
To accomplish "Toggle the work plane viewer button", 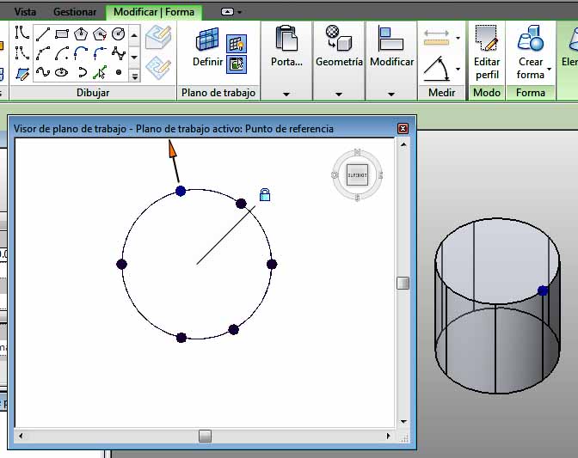I will pos(237,63).
